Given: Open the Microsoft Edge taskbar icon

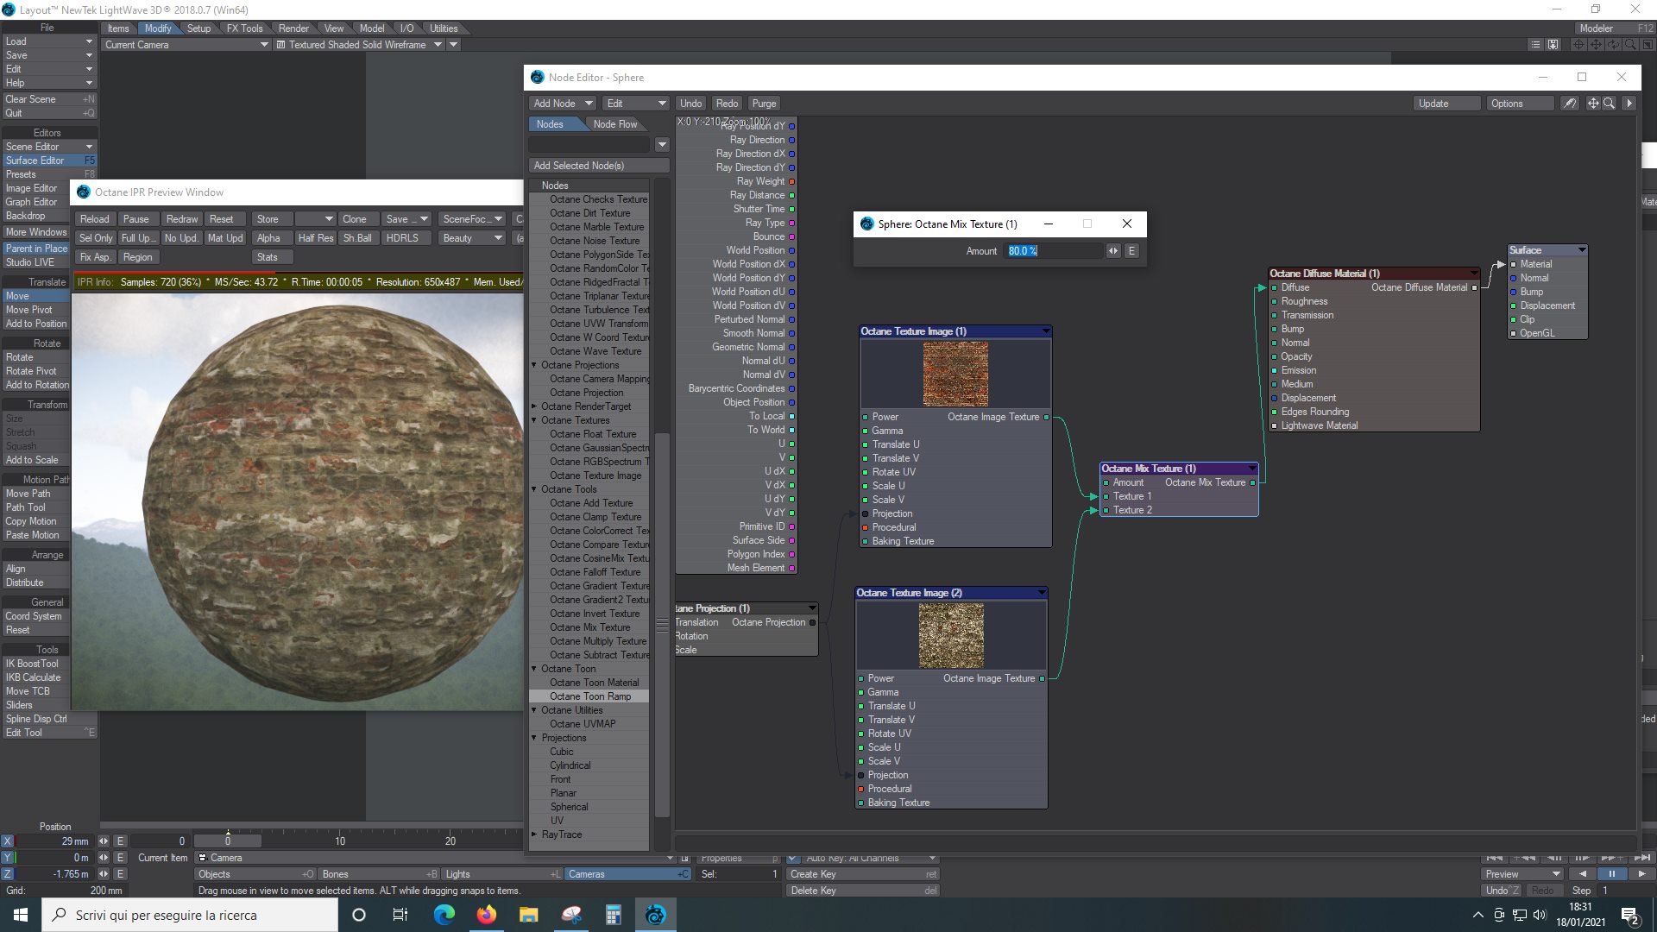Looking at the screenshot, I should point(444,915).
